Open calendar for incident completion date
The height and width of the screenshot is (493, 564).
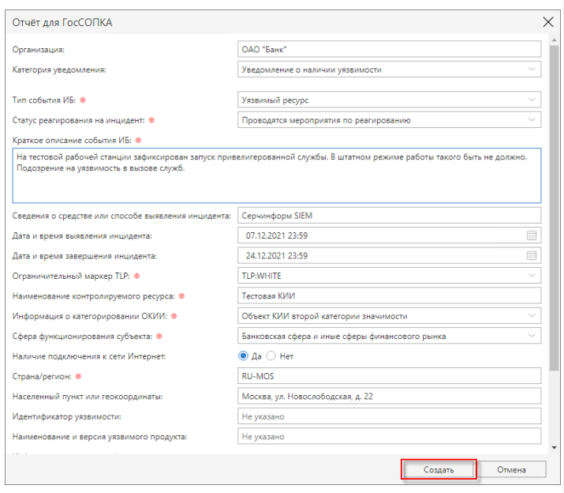[532, 255]
